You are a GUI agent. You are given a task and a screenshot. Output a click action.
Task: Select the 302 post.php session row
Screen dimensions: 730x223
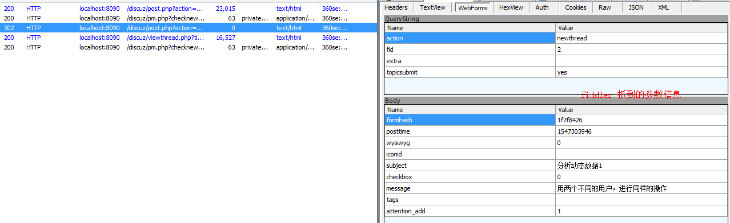[188, 28]
